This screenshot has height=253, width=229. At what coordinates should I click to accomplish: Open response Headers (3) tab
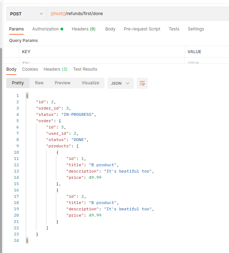(x=56, y=69)
